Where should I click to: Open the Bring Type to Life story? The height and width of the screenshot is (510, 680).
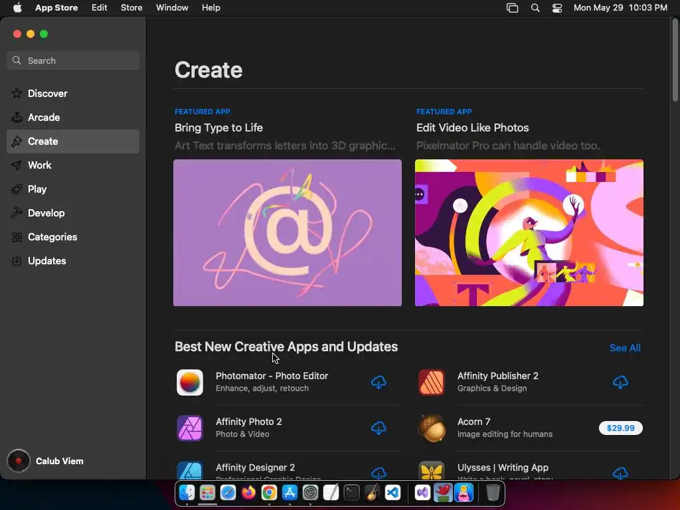218,127
